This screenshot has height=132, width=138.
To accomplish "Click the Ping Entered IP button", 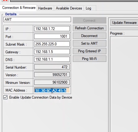I will (x=89, y=51).
